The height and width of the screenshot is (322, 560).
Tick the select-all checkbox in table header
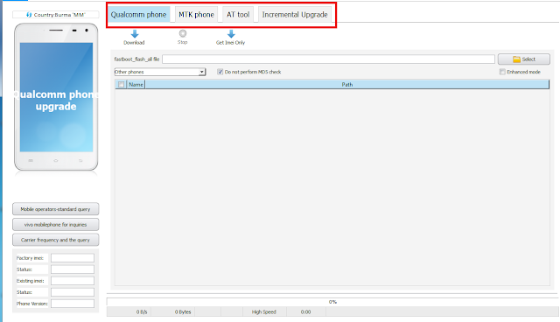click(121, 85)
